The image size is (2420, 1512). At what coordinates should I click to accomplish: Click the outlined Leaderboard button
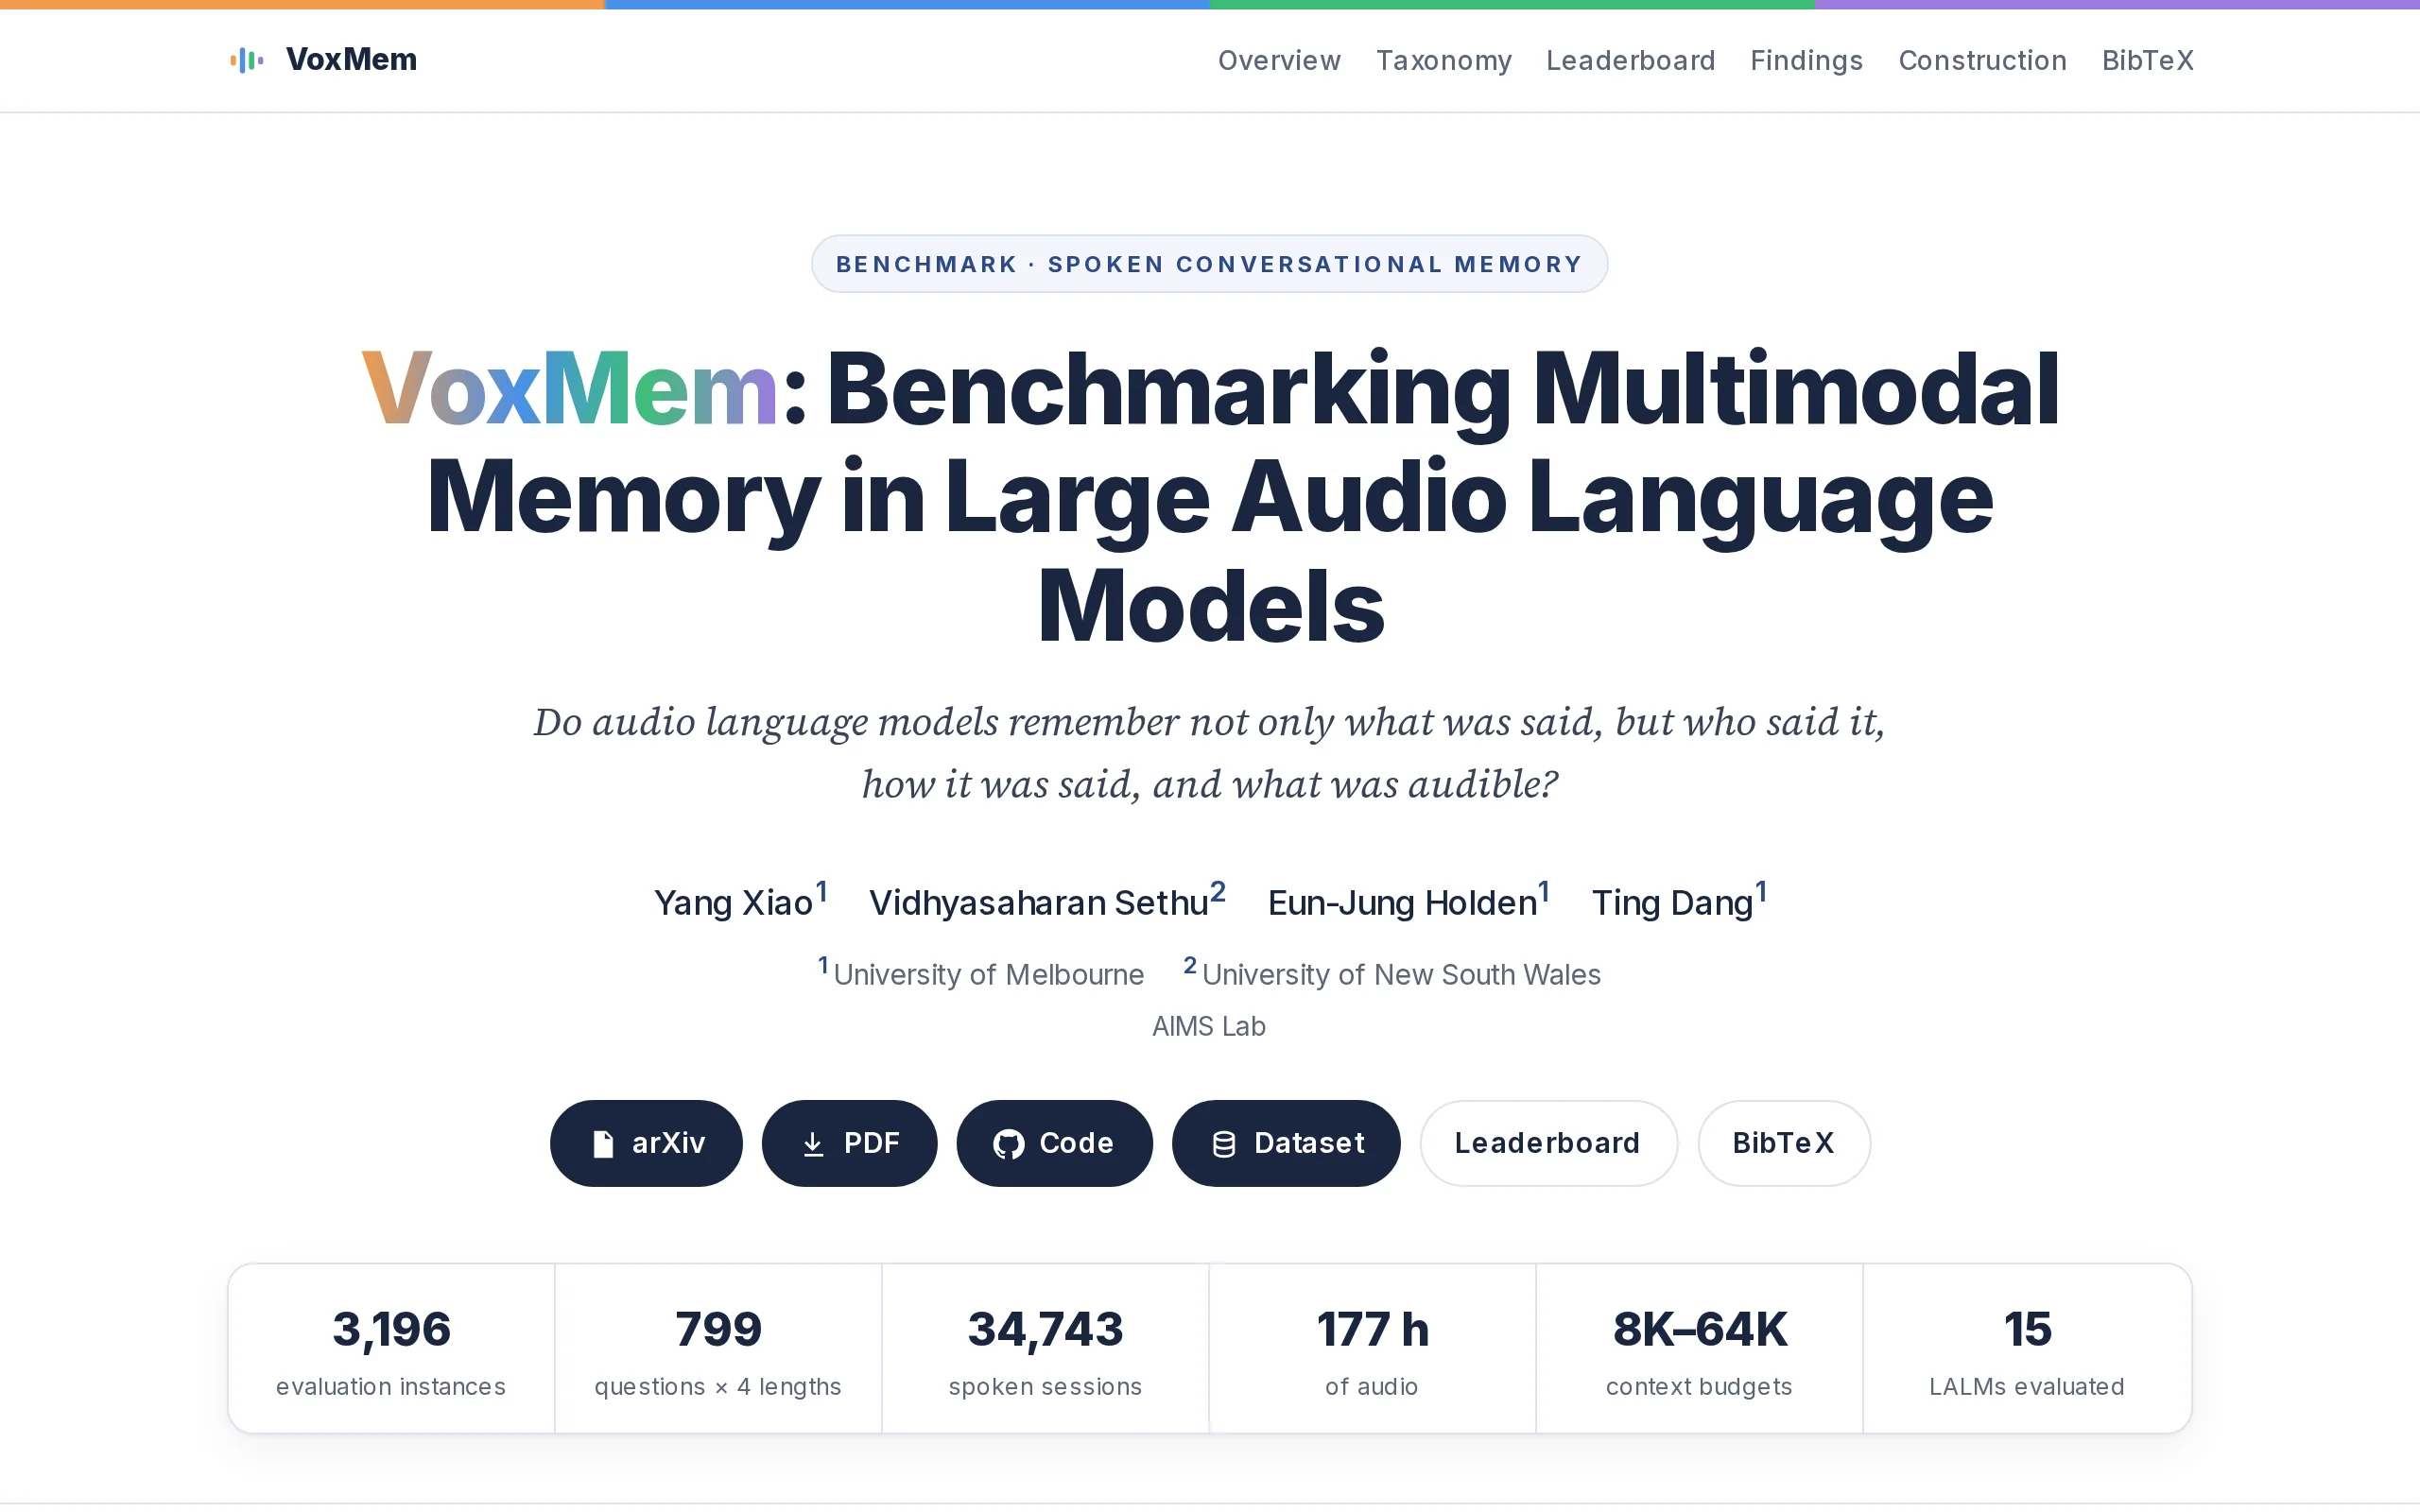tap(1548, 1143)
